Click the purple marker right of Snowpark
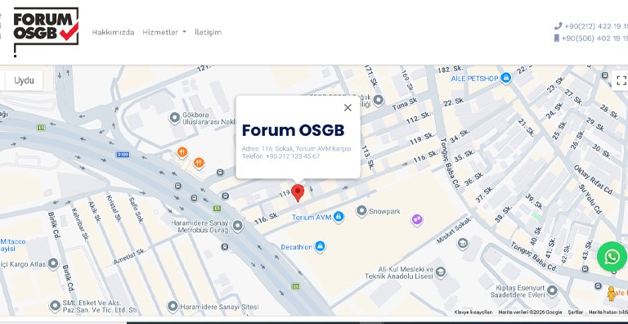Screen dimensions: 628x324 (x=417, y=220)
